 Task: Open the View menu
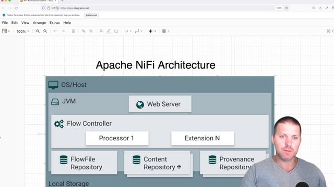pyautogui.click(x=25, y=23)
